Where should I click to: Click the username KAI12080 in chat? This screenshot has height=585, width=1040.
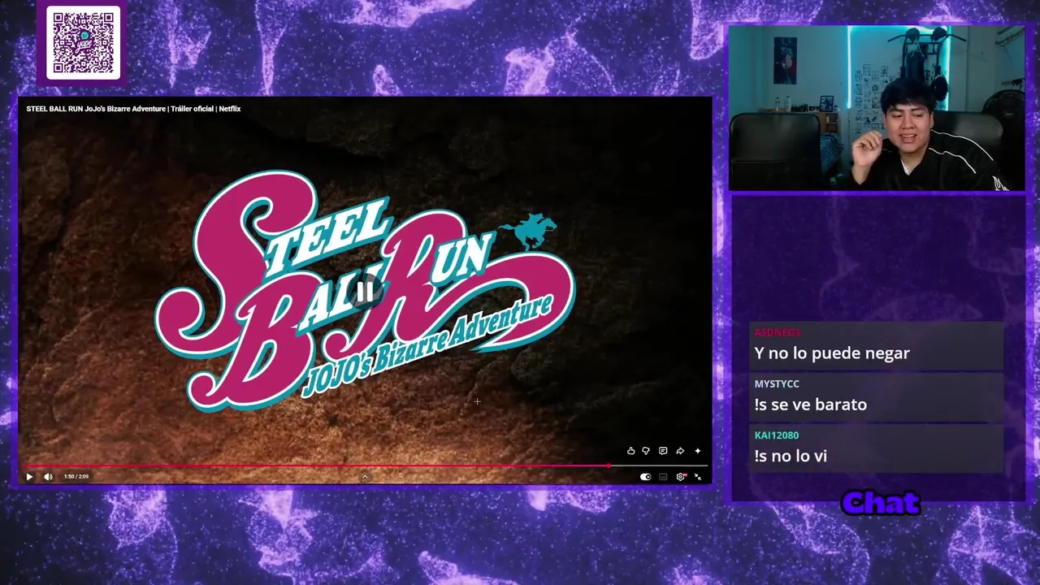(x=776, y=435)
